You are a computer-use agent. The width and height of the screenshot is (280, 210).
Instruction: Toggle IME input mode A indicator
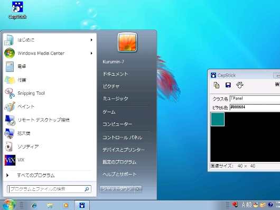pos(244,205)
